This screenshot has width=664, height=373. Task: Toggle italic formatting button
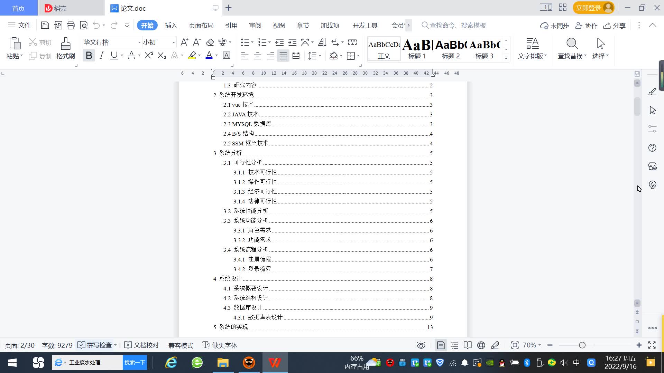pyautogui.click(x=101, y=55)
